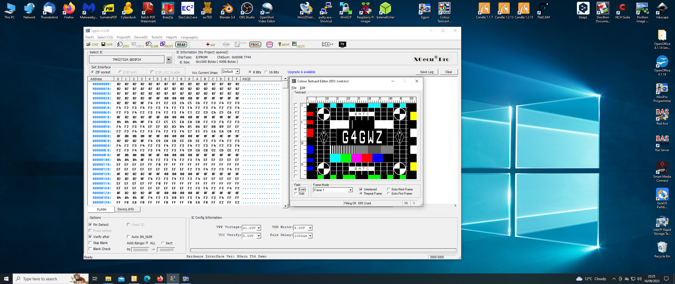This screenshot has height=284, width=675.
Task: Select Odd field radio button
Action: click(296, 194)
